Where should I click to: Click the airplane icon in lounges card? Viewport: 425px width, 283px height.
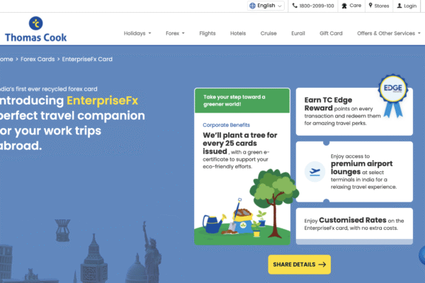coord(314,172)
